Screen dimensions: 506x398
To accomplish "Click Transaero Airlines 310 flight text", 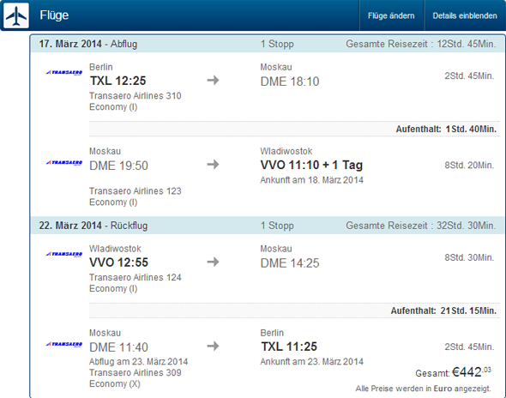I will tap(136, 96).
